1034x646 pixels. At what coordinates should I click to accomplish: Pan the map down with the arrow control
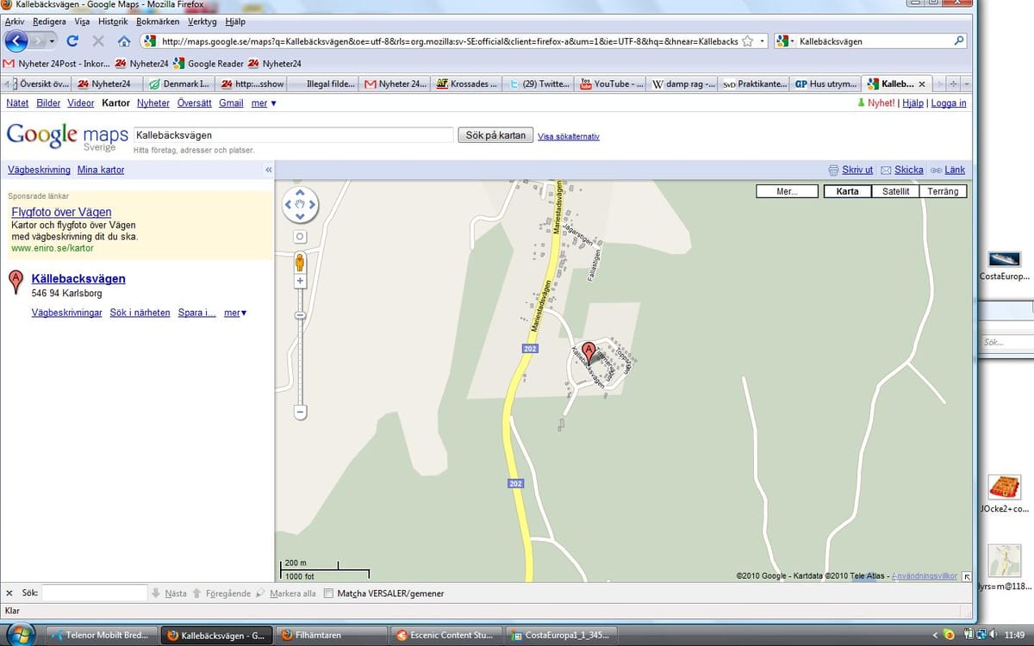click(300, 217)
